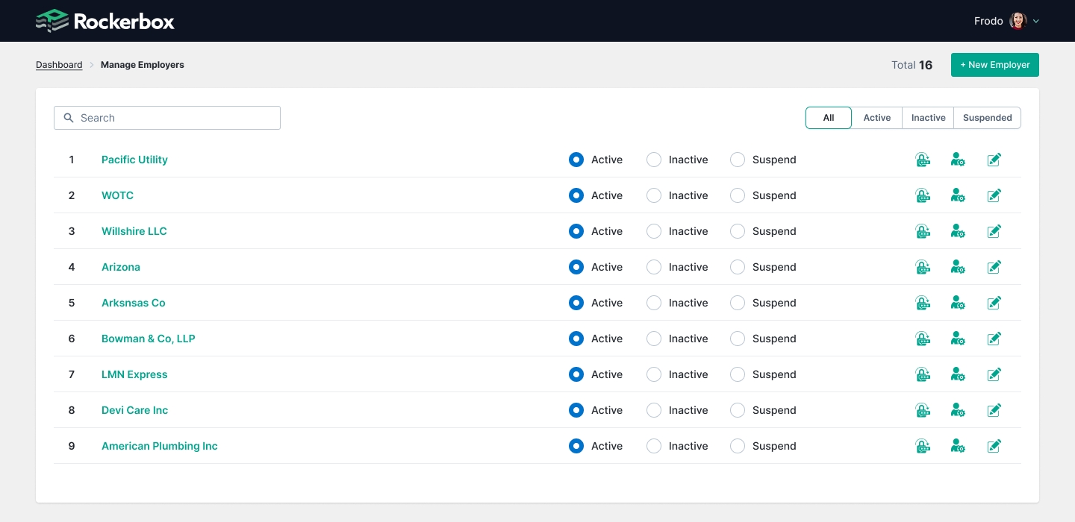Screen dimensions: 1075x522
Task: Go to Dashboard breadcrumb link
Action: pos(59,65)
